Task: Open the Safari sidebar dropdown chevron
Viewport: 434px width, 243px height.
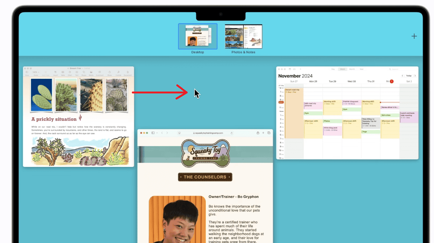Action: (x=157, y=133)
